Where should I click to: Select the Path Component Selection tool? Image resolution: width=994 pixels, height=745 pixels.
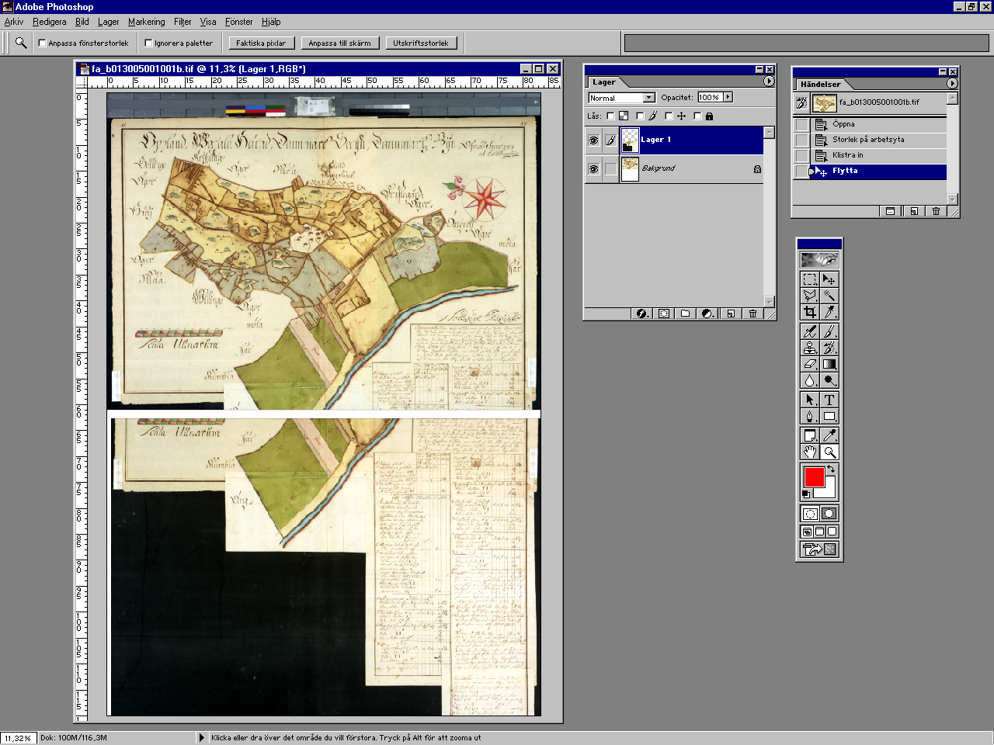(810, 400)
